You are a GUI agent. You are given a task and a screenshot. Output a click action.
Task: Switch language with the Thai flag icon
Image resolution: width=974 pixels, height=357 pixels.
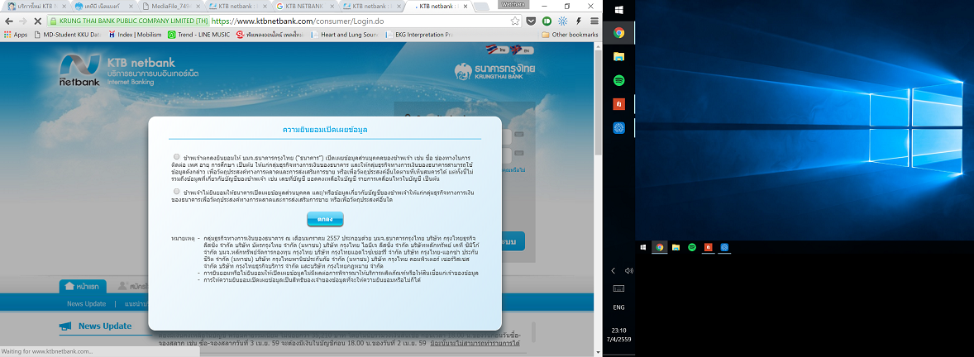[496, 49]
